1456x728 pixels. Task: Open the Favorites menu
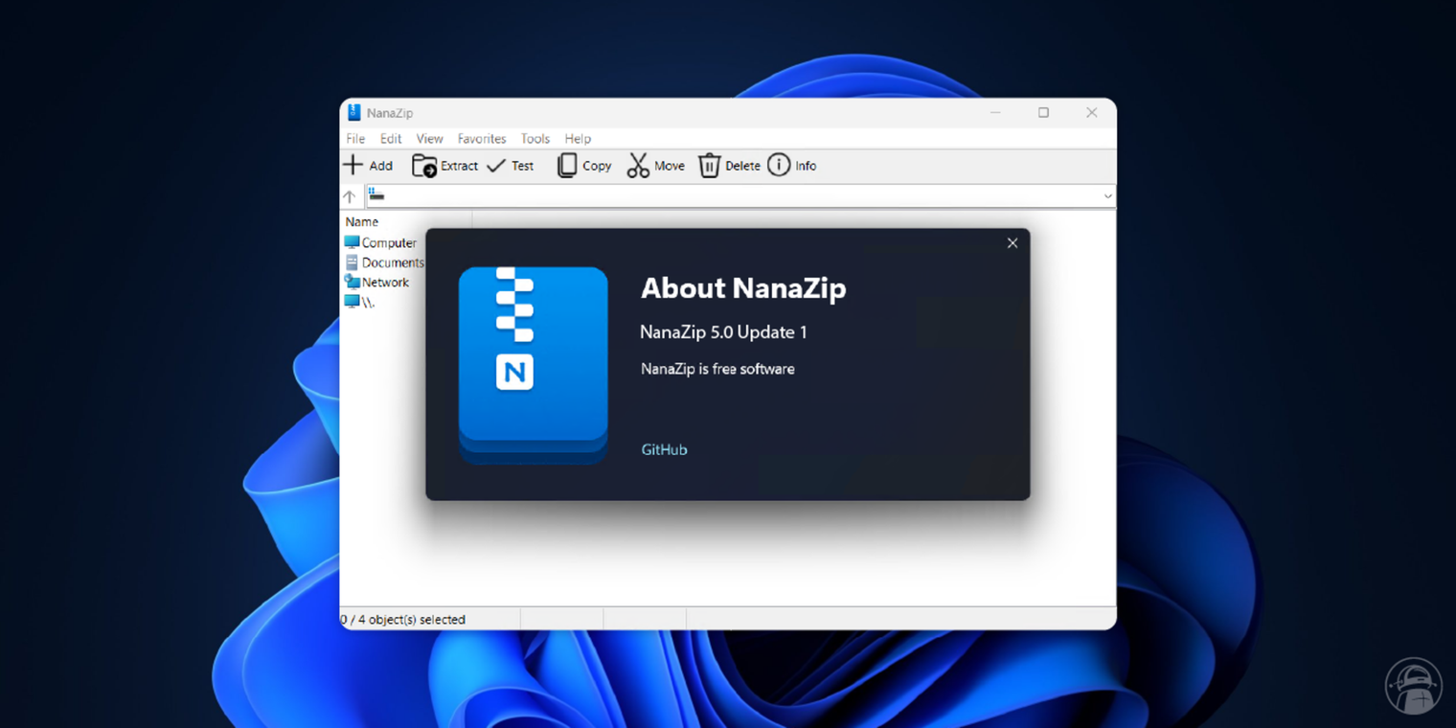[x=481, y=138]
